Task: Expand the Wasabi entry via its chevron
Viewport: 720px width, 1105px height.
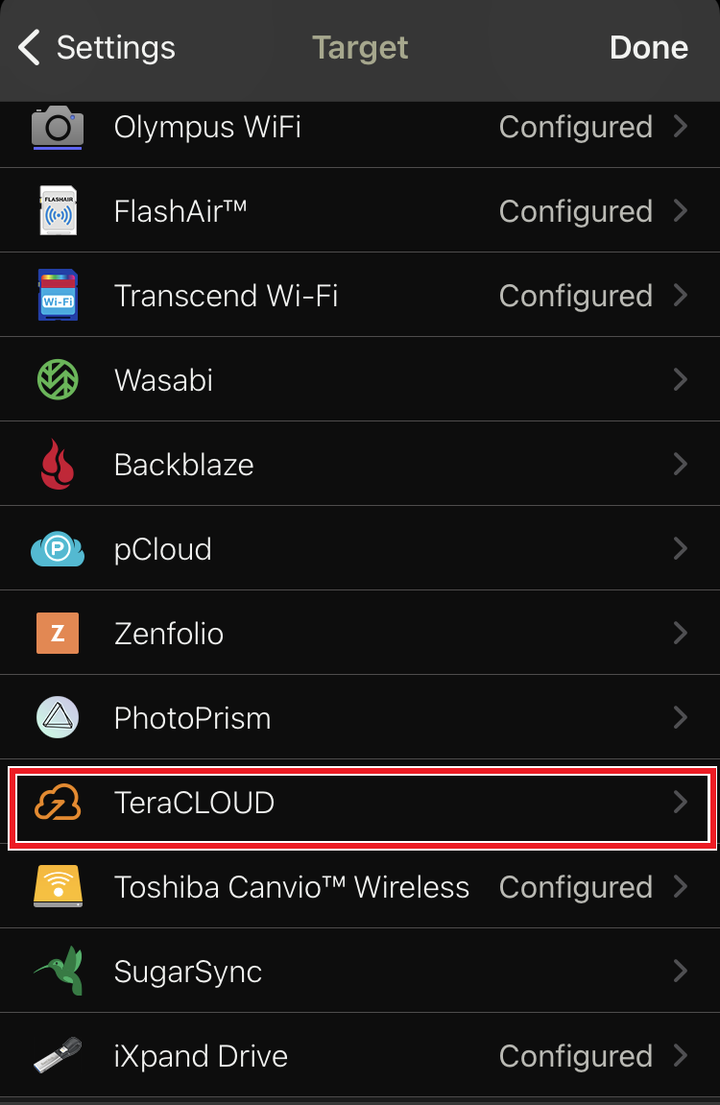Action: tap(682, 379)
